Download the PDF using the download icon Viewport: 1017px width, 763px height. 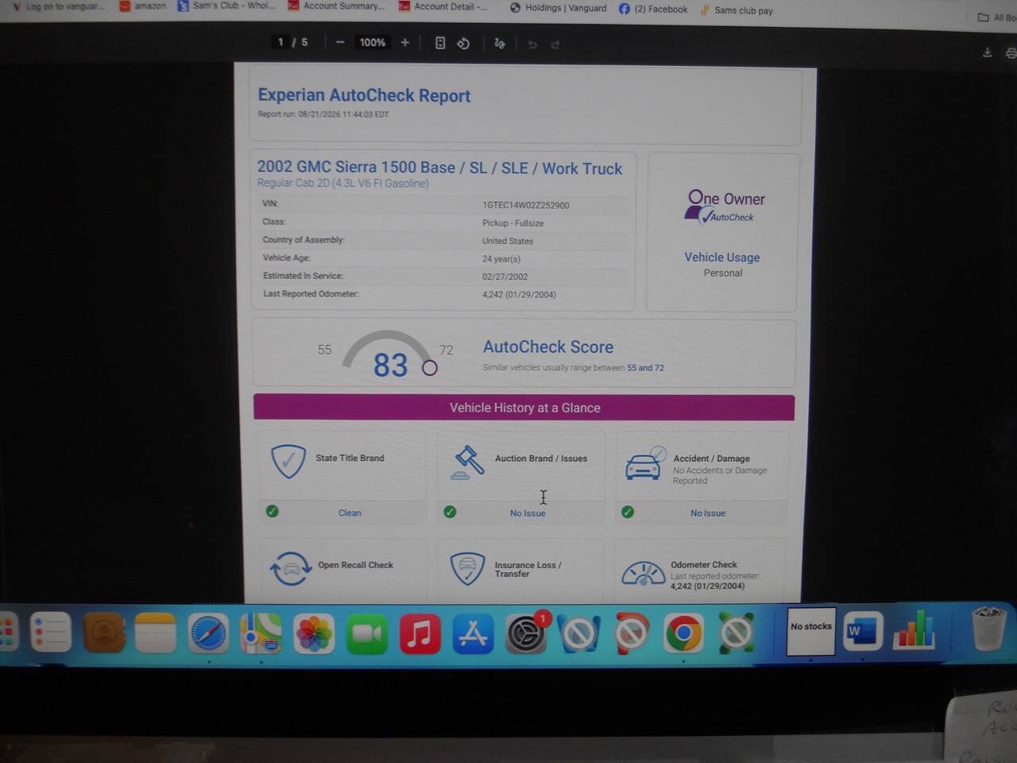987,52
